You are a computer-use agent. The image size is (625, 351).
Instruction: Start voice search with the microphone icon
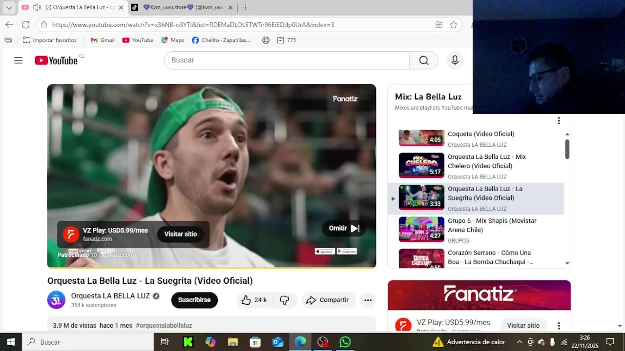click(x=455, y=60)
